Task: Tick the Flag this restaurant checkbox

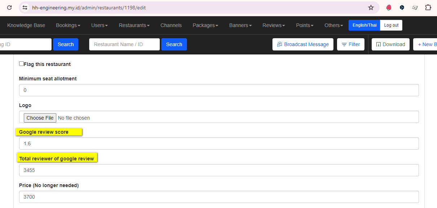Action: [x=21, y=64]
